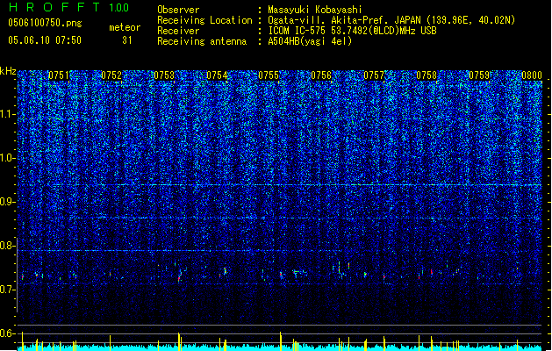Click the ICOM IC-575 receiver value
This screenshot has width=552, height=351.
click(352, 31)
